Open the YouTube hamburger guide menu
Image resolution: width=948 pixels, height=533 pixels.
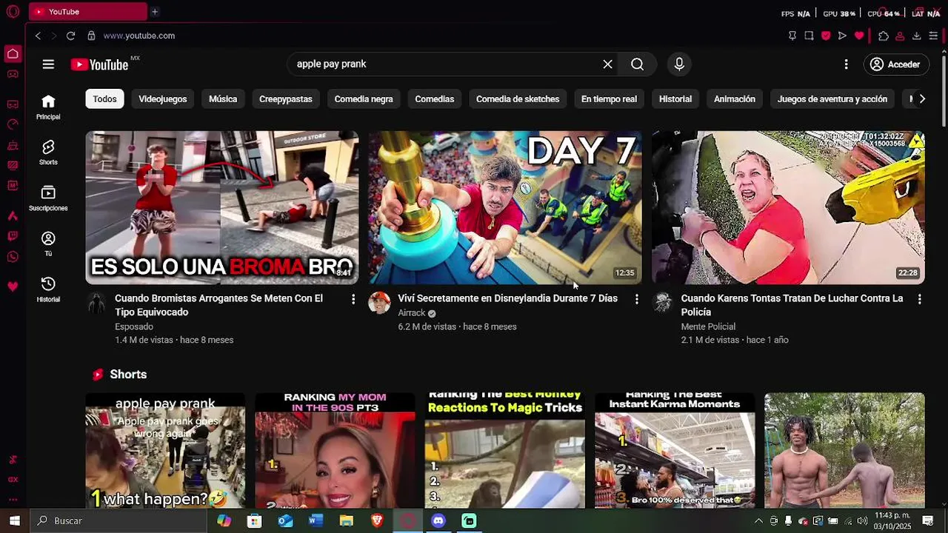[x=48, y=64]
